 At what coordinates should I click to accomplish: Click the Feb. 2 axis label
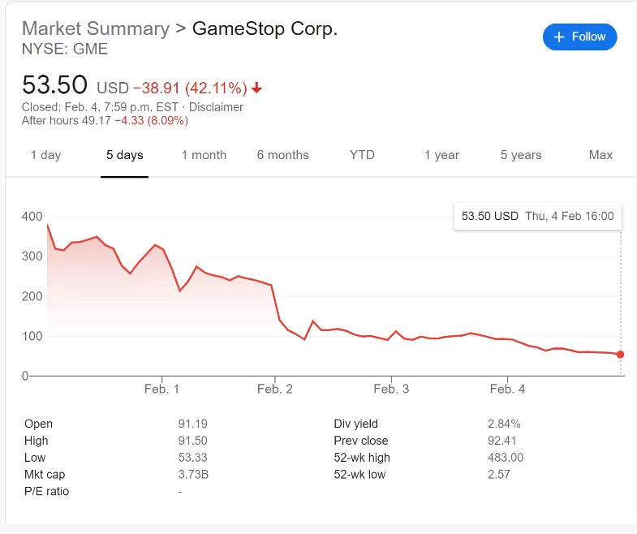coord(275,389)
